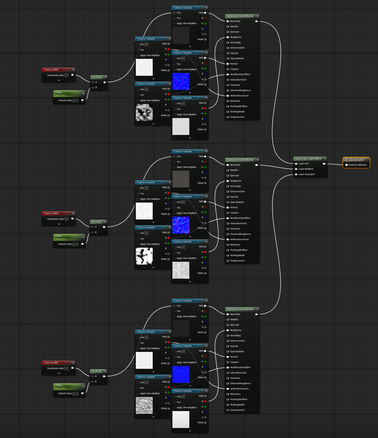Expand the Landscape Layer Blend node chevron
Image resolution: width=378 pixels, height=438 pixels.
tap(325, 159)
